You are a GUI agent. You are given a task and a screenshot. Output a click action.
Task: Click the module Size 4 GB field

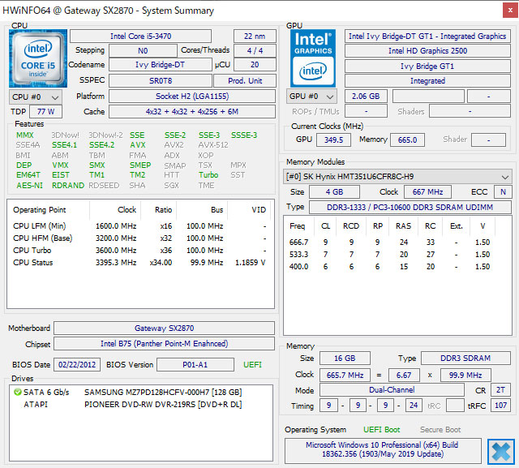coord(334,191)
